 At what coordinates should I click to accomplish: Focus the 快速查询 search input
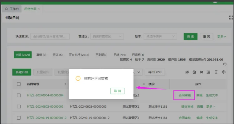pos(50,36)
